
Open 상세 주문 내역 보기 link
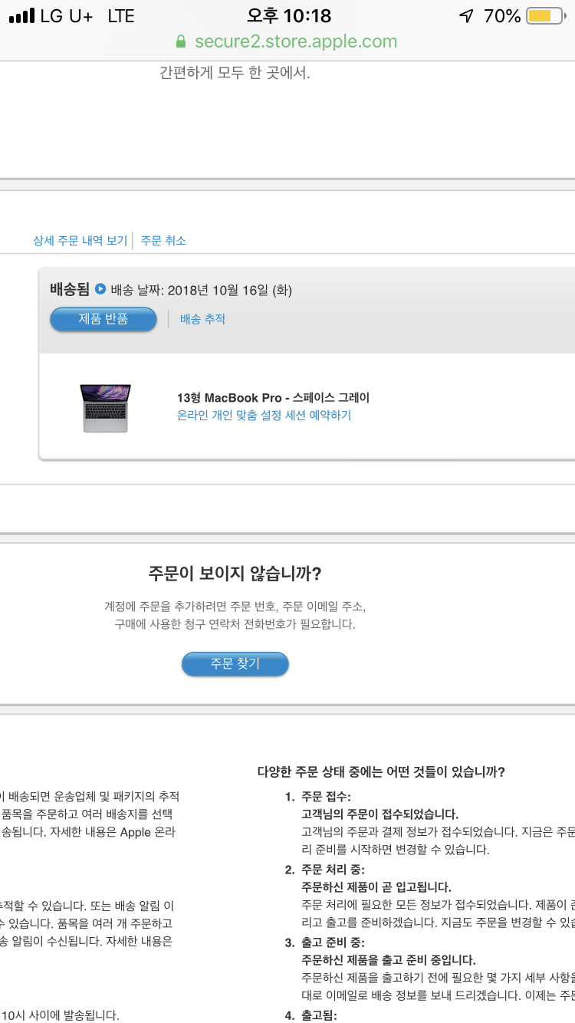[x=80, y=240]
